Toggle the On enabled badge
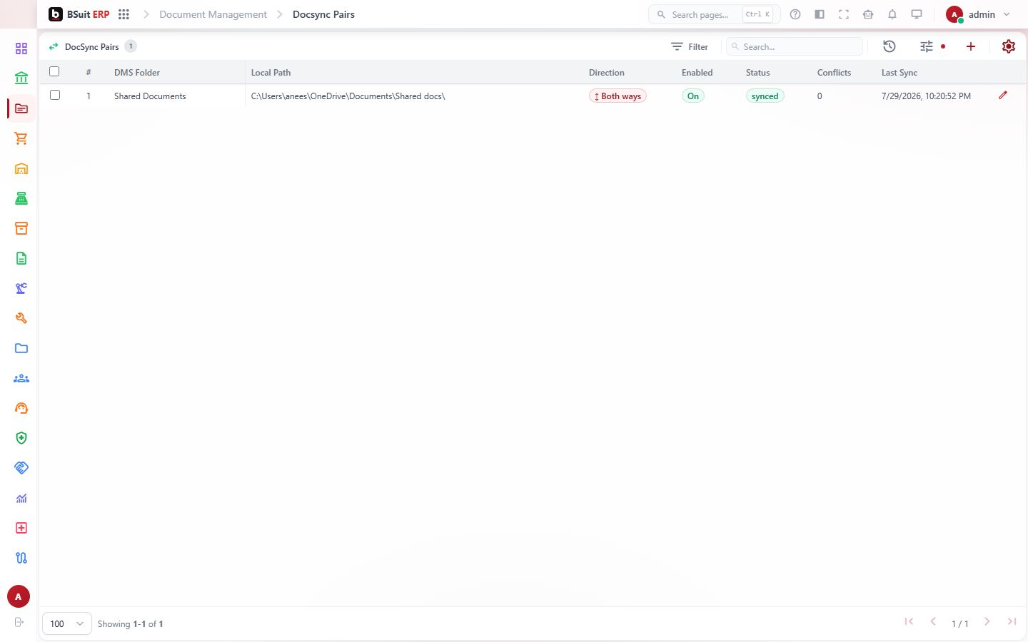 693,96
